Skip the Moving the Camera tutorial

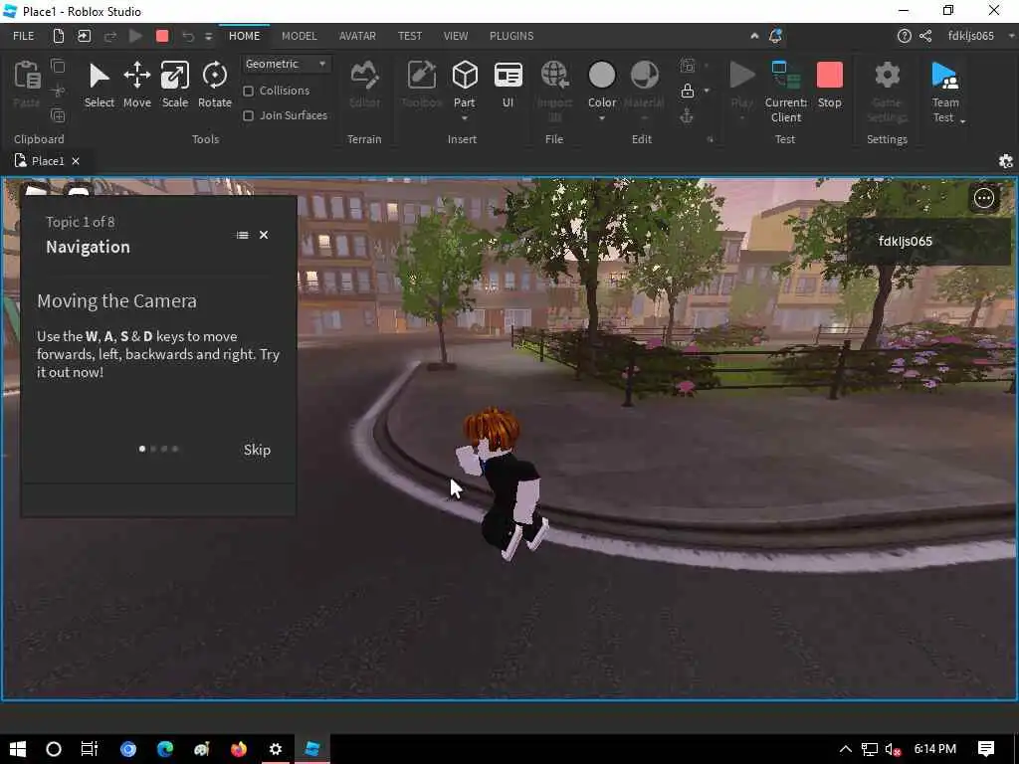[257, 450]
